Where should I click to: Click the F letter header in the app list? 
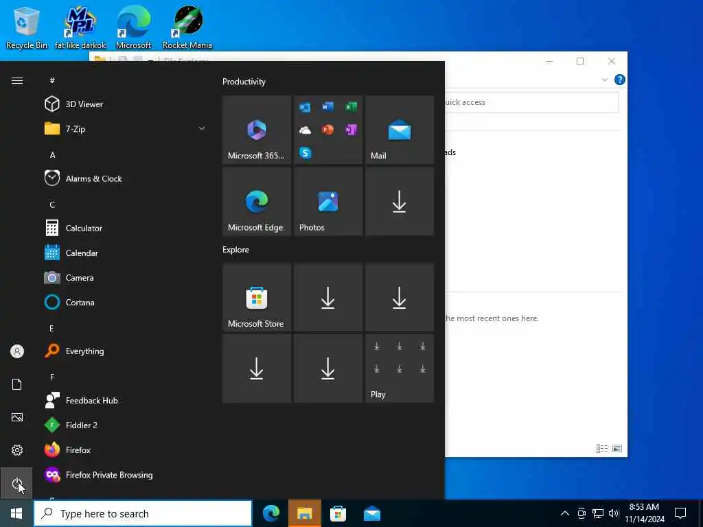pos(52,377)
